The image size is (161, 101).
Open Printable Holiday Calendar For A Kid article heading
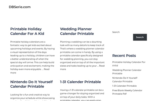(27, 31)
